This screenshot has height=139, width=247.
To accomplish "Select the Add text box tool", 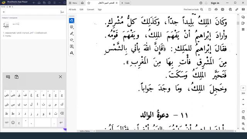I will tap(72, 46).
